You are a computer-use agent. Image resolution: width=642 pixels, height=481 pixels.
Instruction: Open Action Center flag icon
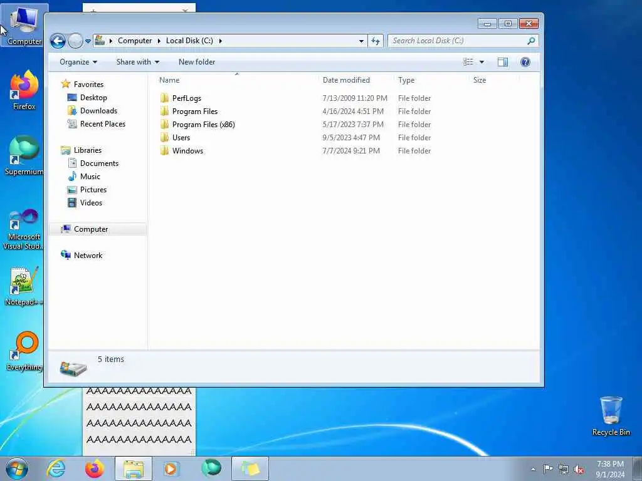click(x=548, y=468)
